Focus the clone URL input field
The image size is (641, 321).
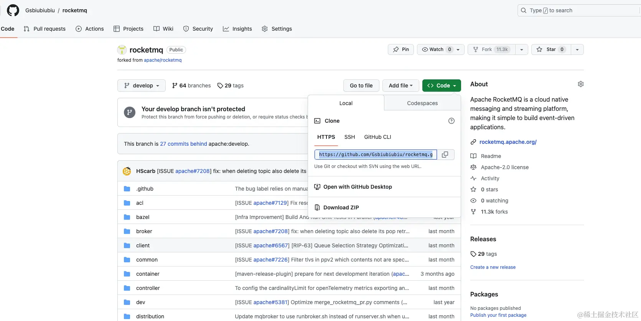tap(376, 155)
